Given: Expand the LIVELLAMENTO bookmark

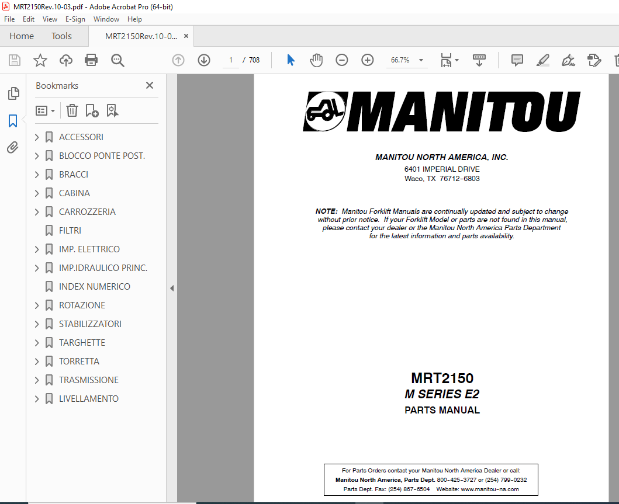Looking at the screenshot, I should 37,399.
